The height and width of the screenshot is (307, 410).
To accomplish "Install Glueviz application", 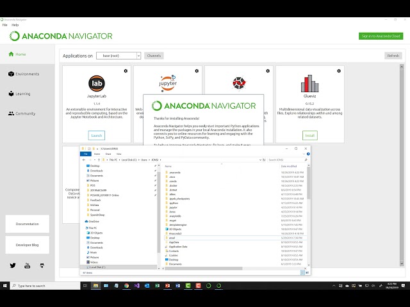I will coord(310,136).
